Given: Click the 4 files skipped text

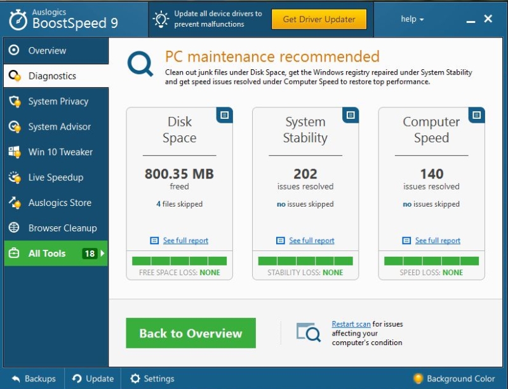Looking at the screenshot, I should click(x=180, y=204).
